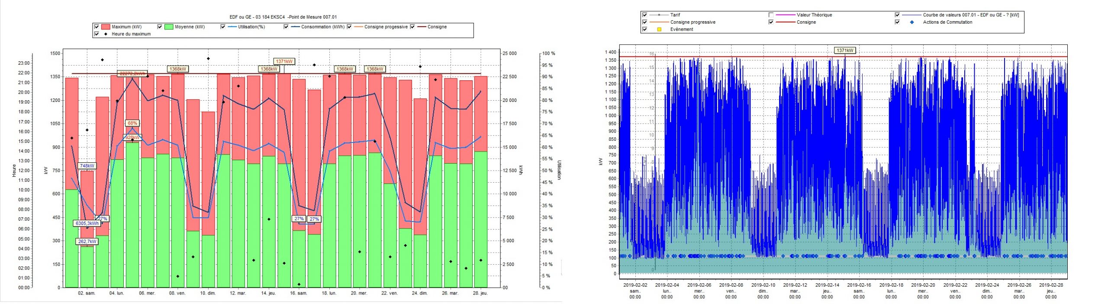Click the '262,7kW' data label
The image size is (1108, 304).
tap(87, 241)
